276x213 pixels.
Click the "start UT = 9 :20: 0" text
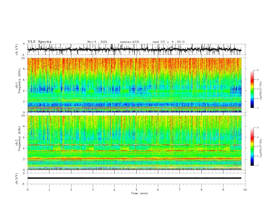pyautogui.click(x=168, y=42)
